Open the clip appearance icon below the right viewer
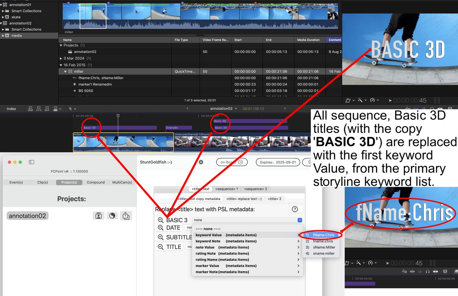The image size is (458, 296). click(x=445, y=271)
